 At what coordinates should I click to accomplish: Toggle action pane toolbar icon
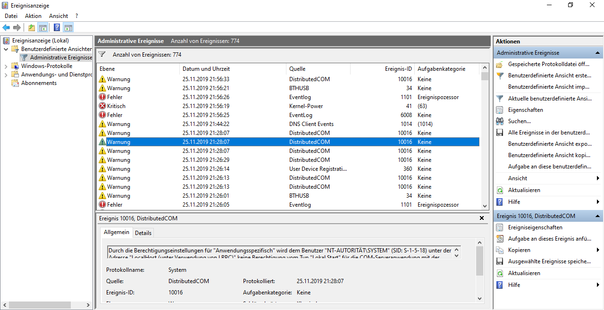(x=68, y=27)
